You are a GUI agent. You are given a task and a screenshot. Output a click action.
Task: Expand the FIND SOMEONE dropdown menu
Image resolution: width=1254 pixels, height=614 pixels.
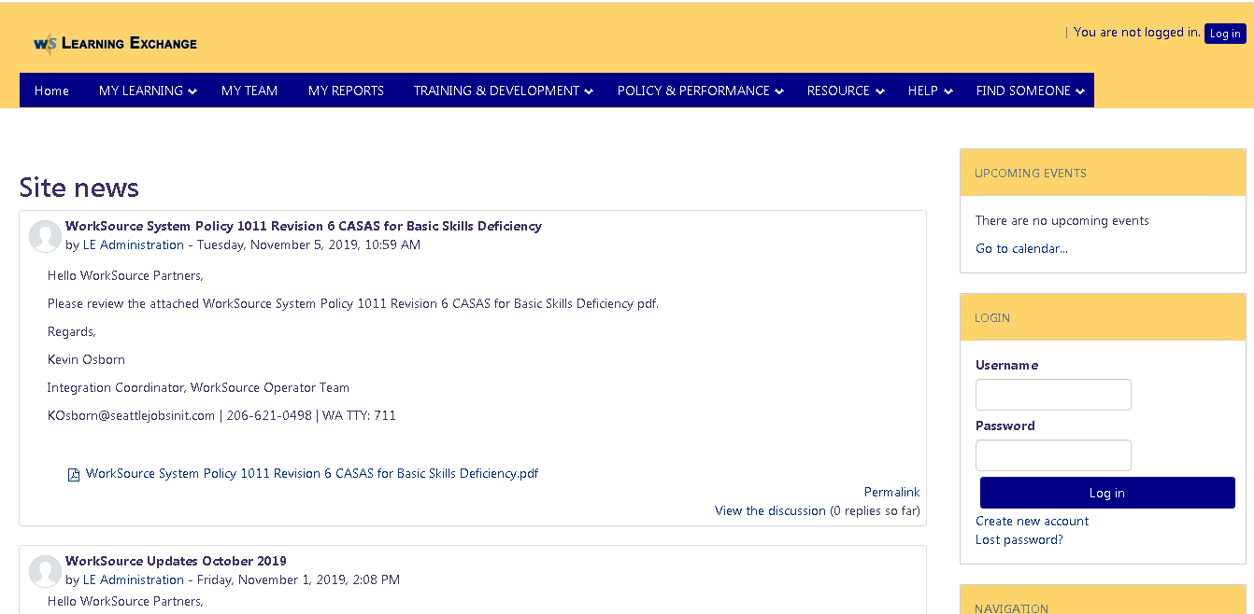(x=1030, y=91)
